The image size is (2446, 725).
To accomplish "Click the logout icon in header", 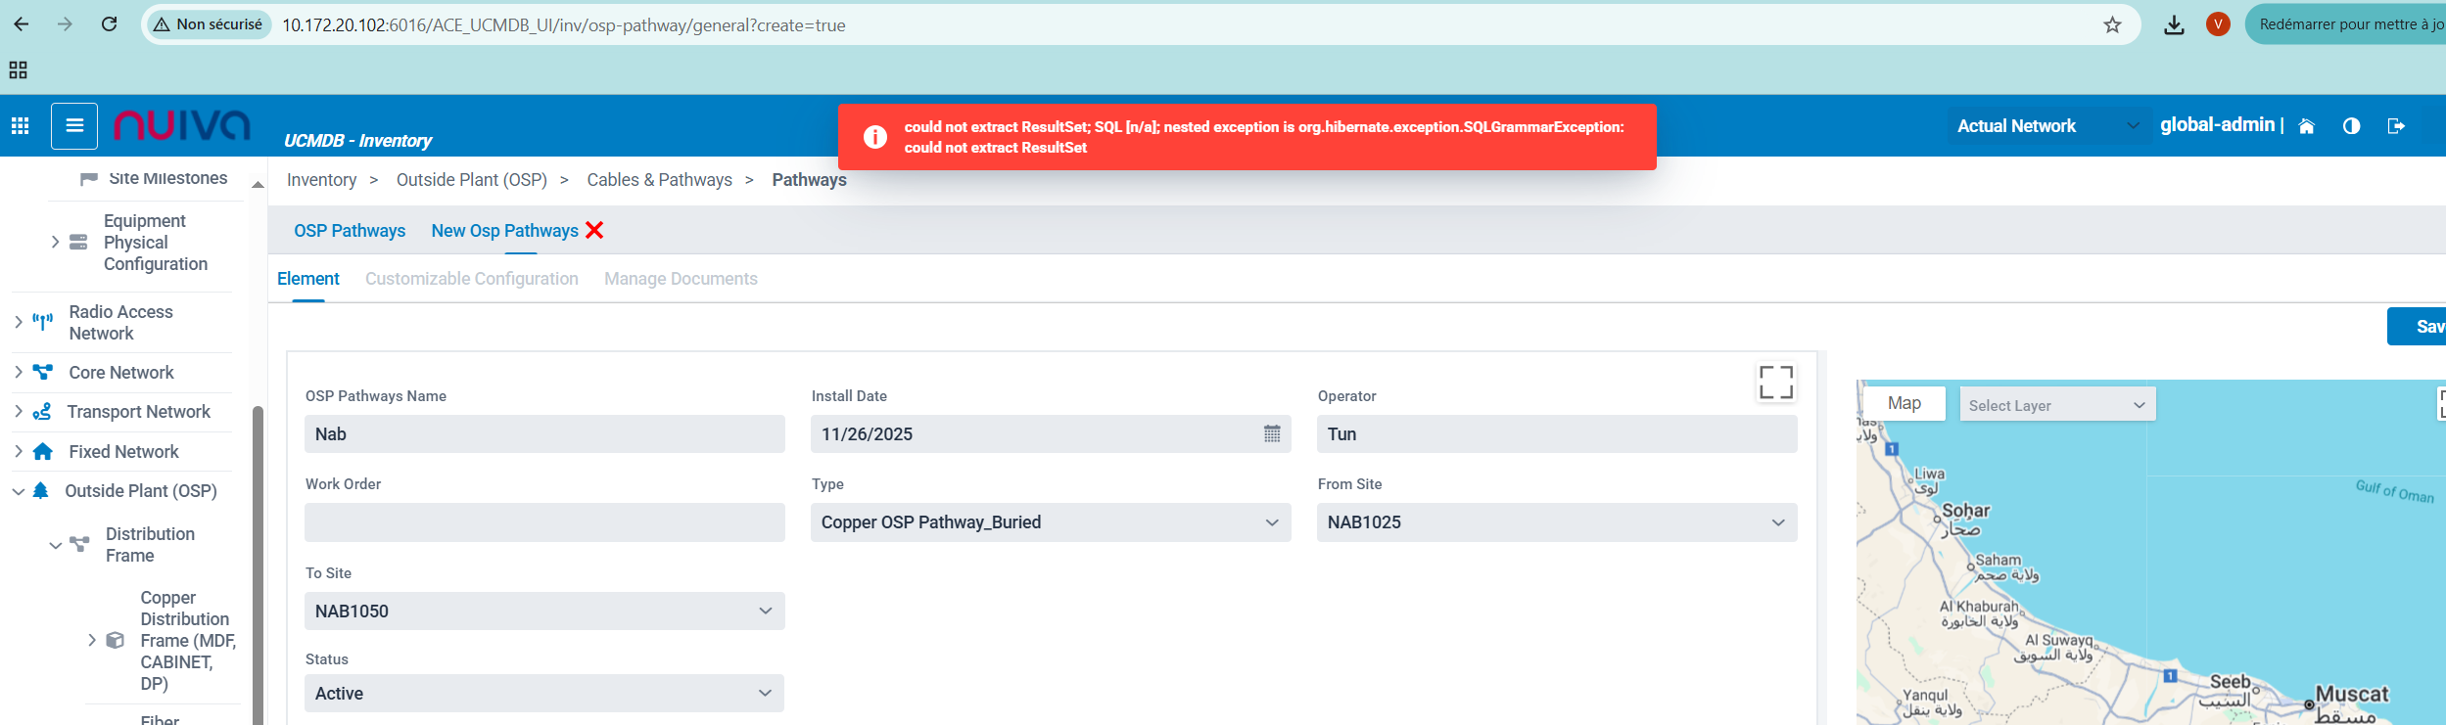I will tap(2396, 126).
